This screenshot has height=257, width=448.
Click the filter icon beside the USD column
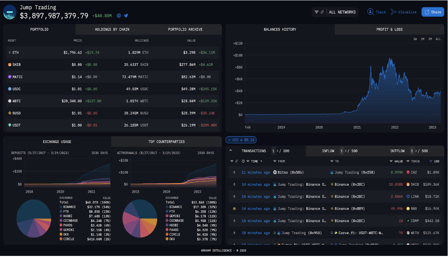coord(430,161)
